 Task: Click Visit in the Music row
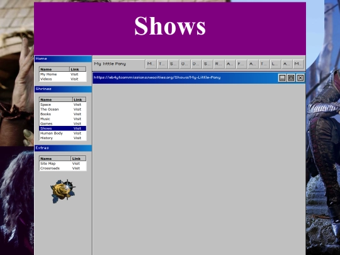[77, 119]
